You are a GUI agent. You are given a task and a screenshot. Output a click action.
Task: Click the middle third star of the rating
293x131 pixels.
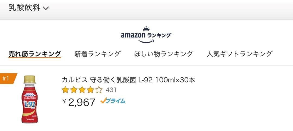click(x=82, y=90)
